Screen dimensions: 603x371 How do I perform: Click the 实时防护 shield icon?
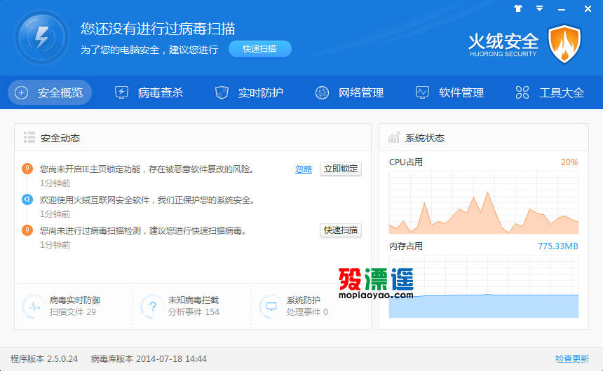(x=222, y=92)
